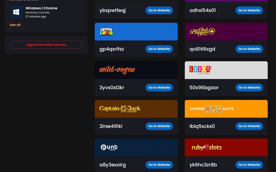Image resolution: width=276 pixels, height=172 pixels.
Task: Click Logout from other devices button
Action: point(46,45)
